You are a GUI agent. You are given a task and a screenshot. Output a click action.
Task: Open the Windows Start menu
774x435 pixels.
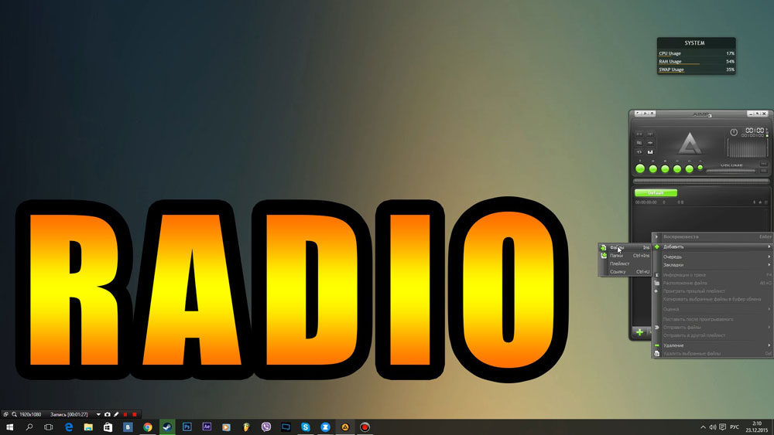[x=9, y=427]
